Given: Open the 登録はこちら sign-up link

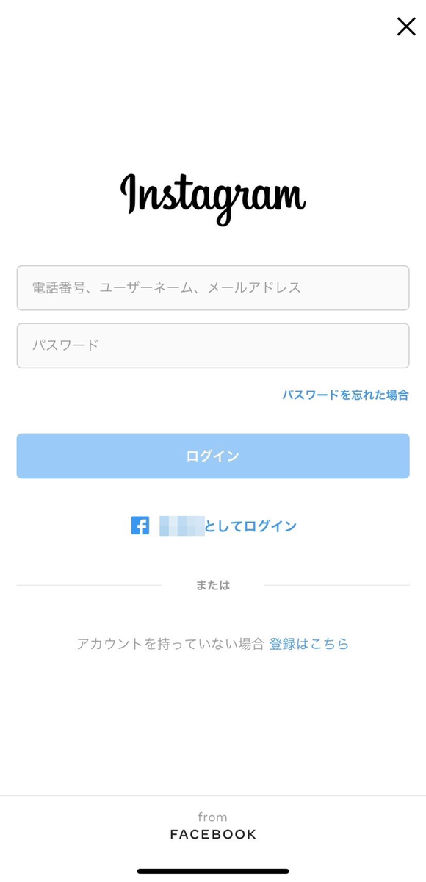Looking at the screenshot, I should [x=309, y=644].
